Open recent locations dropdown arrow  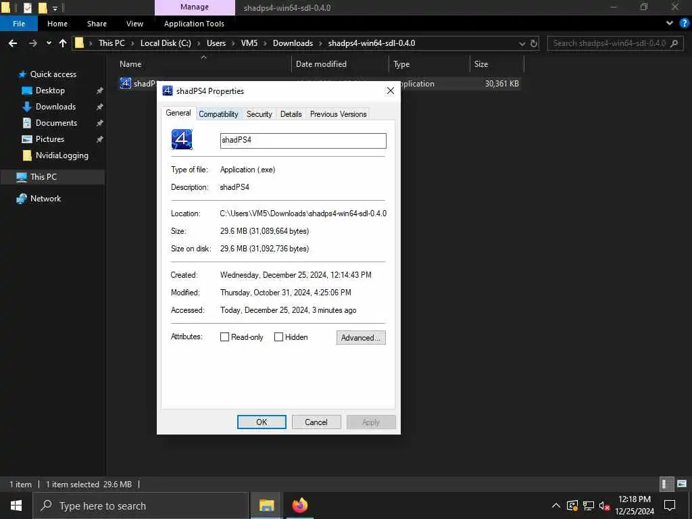[x=49, y=43]
